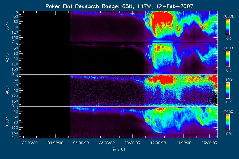
Task: Click the 150 tick of the 5577 panel
Action: point(15,38)
